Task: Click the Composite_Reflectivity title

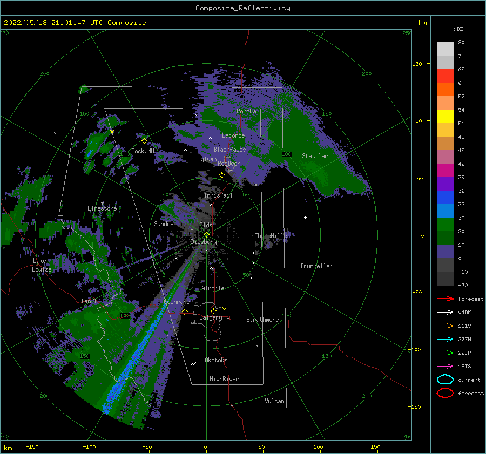Action: click(243, 8)
